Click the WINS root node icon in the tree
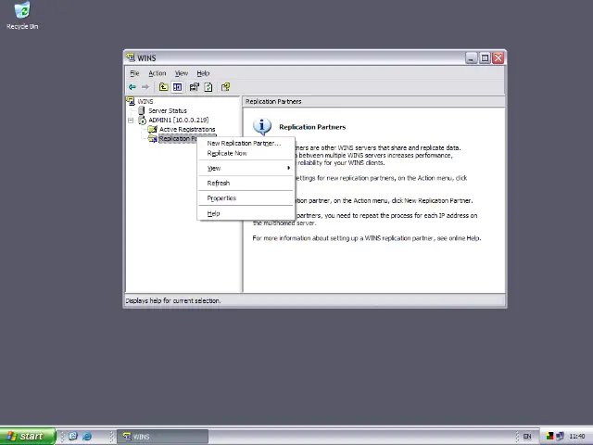Viewport: 593px width, 445px height. pos(131,101)
